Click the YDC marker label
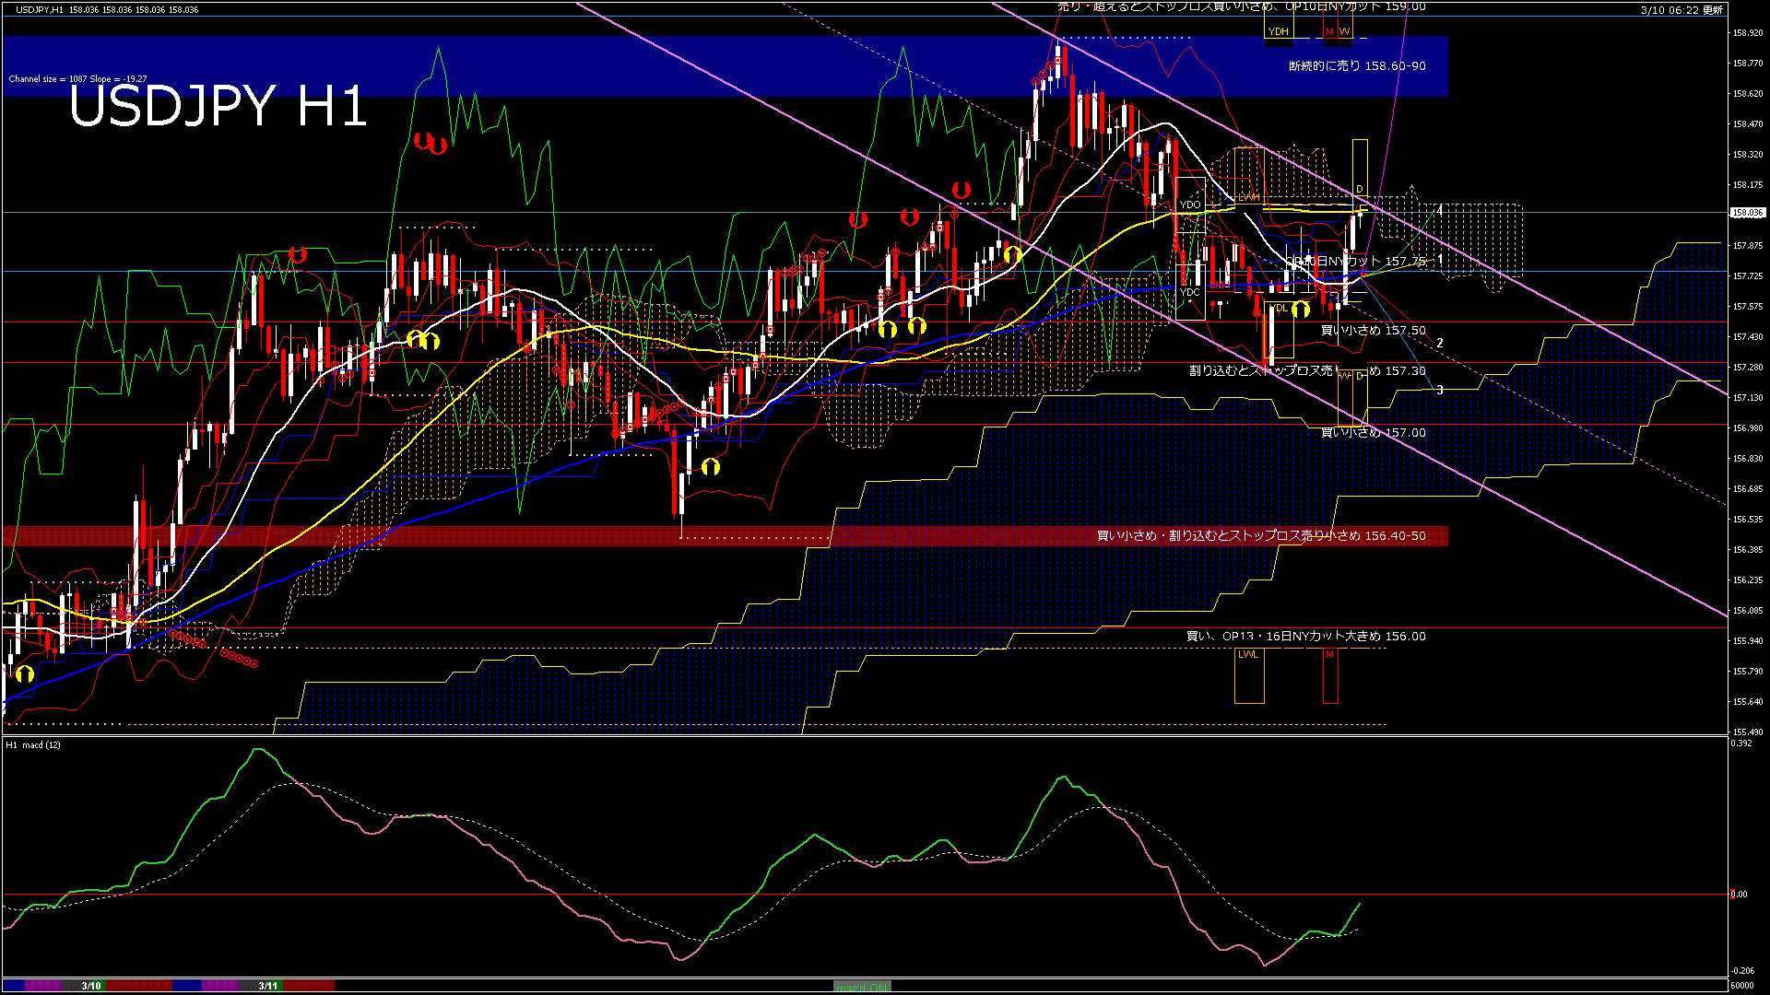Image resolution: width=1770 pixels, height=995 pixels. (x=1190, y=292)
